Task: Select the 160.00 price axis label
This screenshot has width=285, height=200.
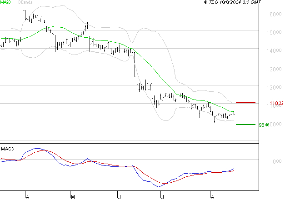Action: point(274,14)
